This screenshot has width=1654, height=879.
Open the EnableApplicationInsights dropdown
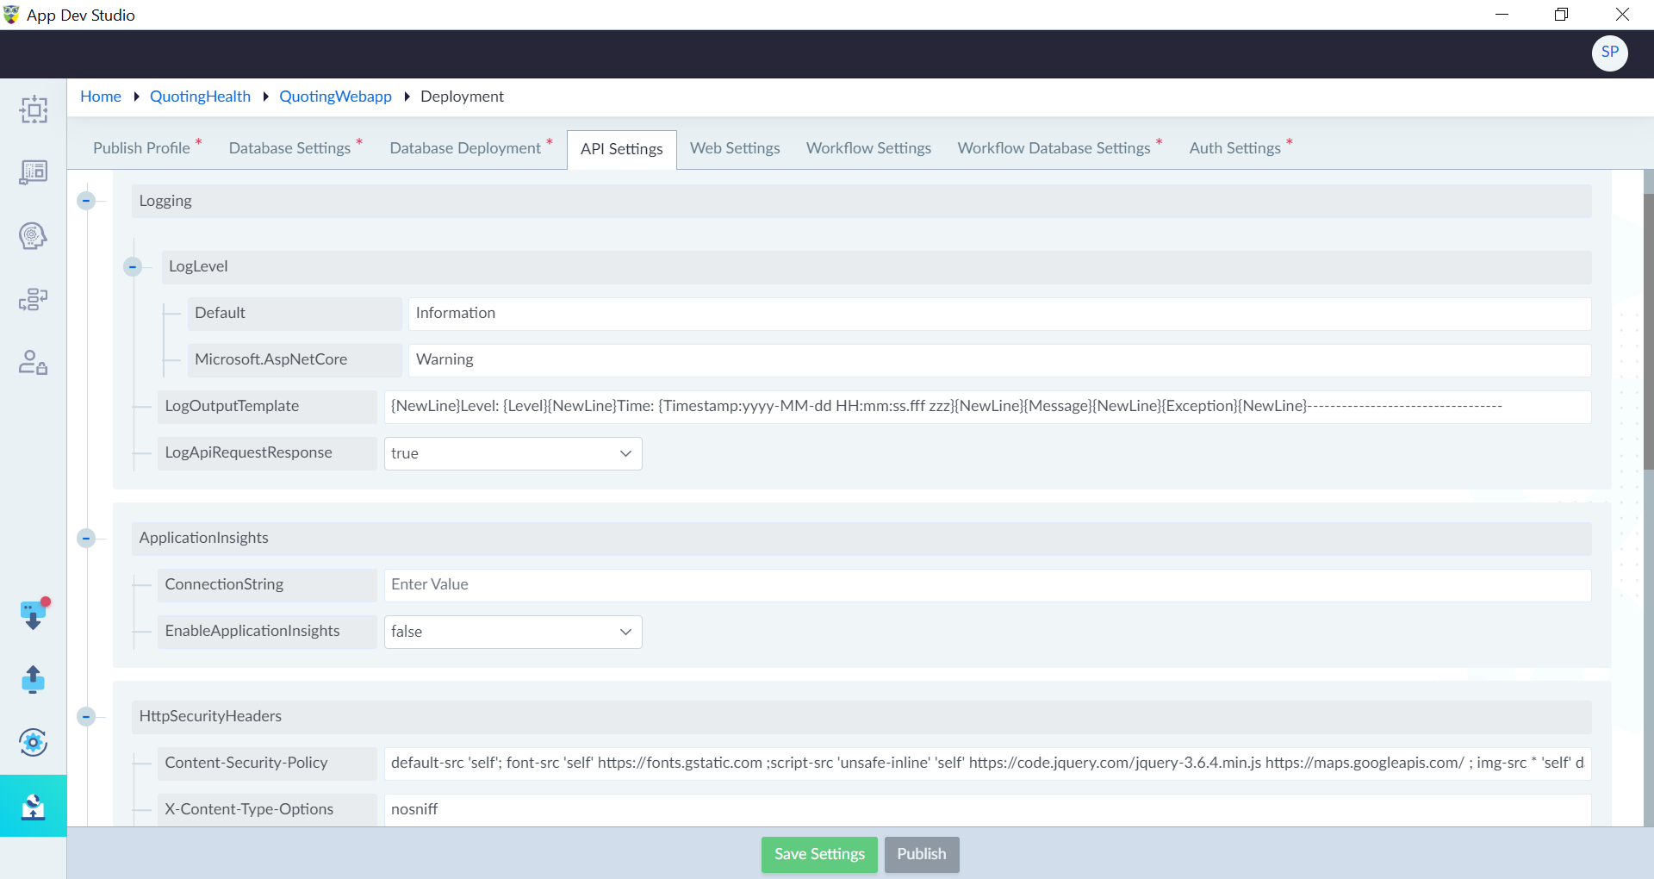tap(513, 632)
